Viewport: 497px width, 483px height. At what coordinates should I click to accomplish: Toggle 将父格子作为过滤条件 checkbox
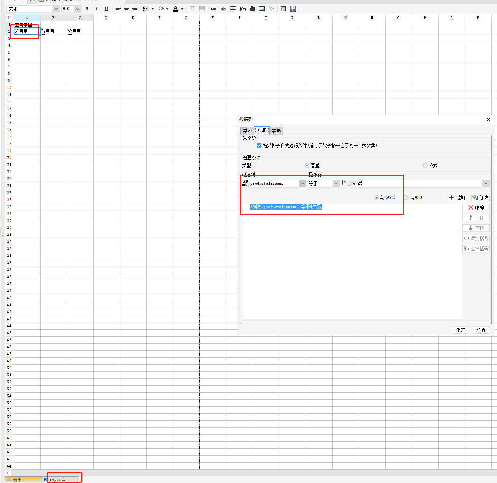259,145
